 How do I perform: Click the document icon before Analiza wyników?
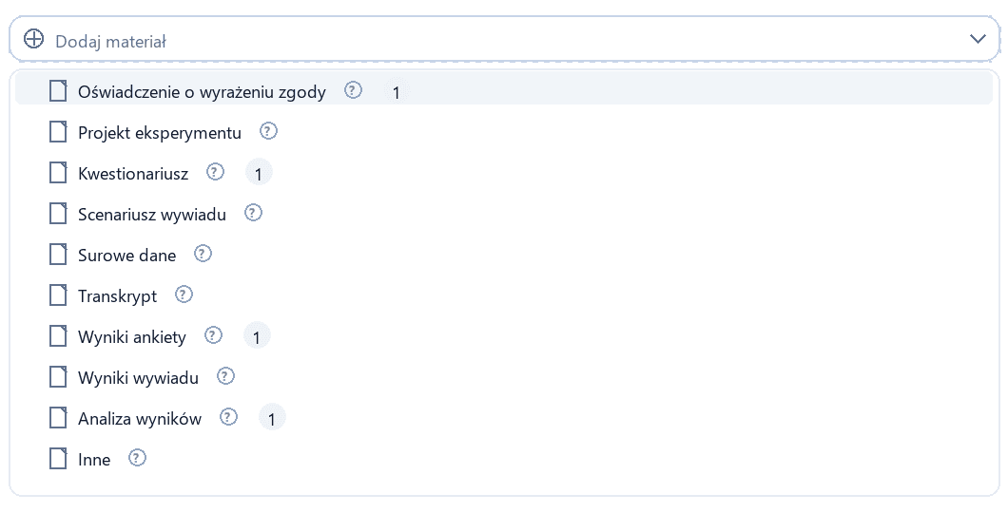[58, 418]
